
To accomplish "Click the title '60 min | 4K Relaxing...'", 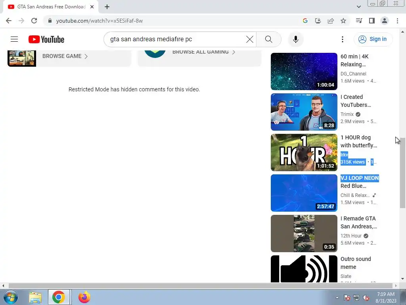I will pos(354,60).
